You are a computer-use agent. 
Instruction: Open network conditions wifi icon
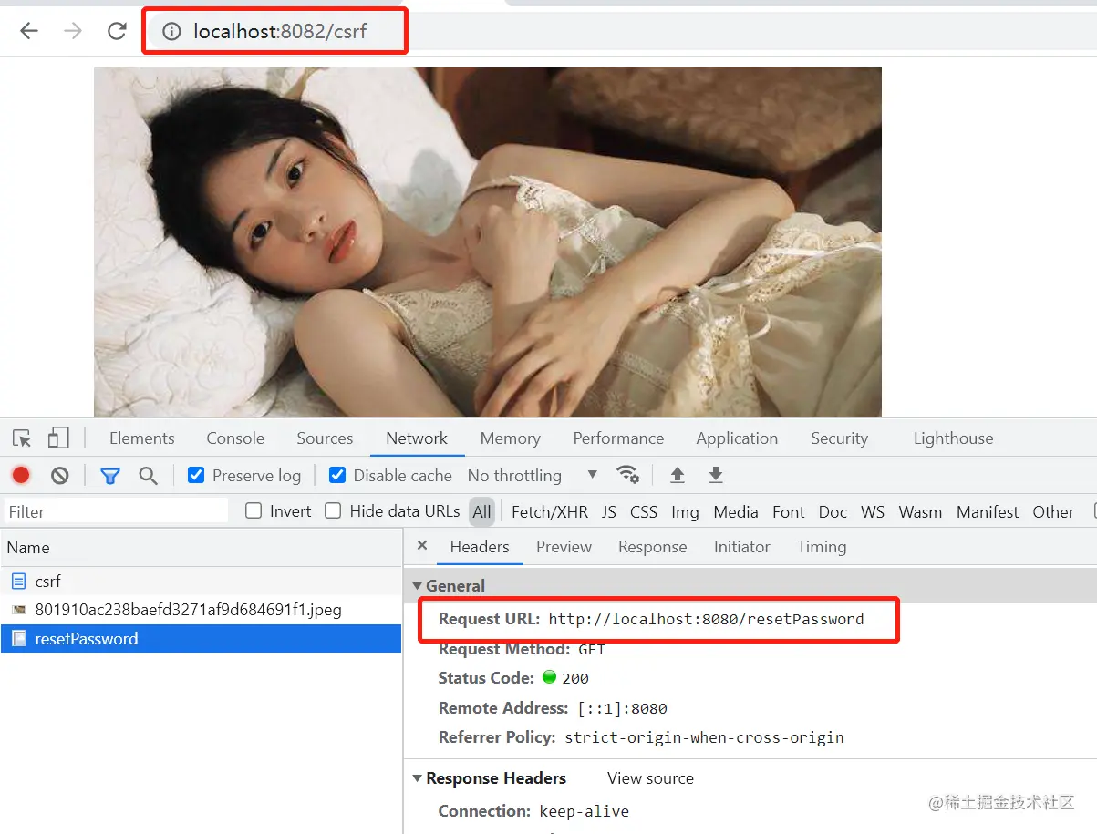click(x=627, y=474)
